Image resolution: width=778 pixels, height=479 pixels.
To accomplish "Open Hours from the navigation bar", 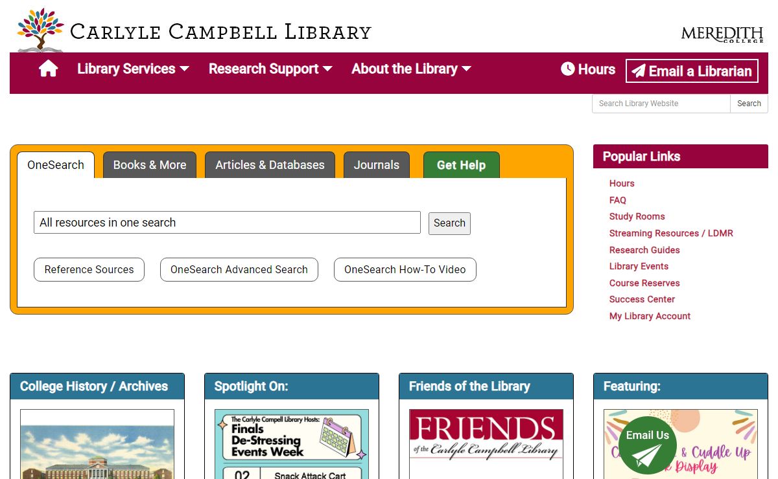I will pyautogui.click(x=588, y=69).
